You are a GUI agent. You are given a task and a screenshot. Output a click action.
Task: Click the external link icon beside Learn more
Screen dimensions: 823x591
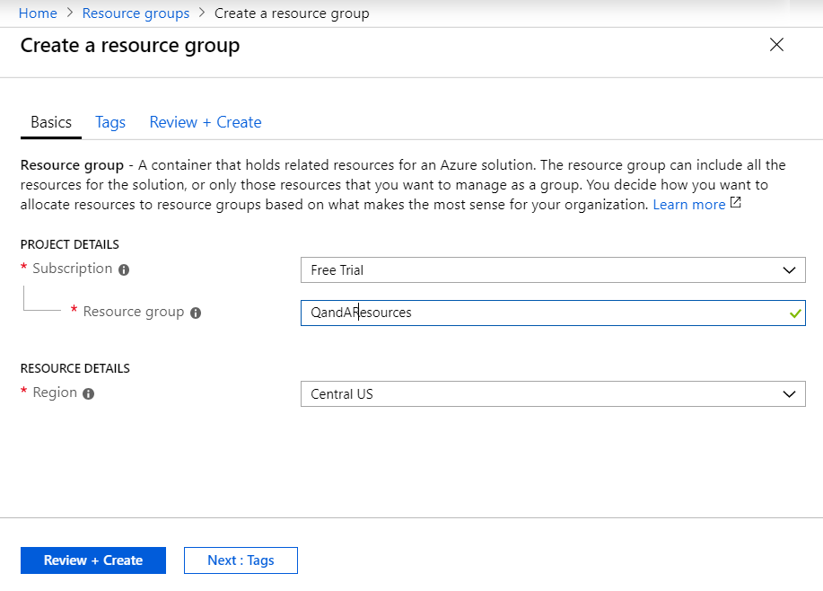736,203
